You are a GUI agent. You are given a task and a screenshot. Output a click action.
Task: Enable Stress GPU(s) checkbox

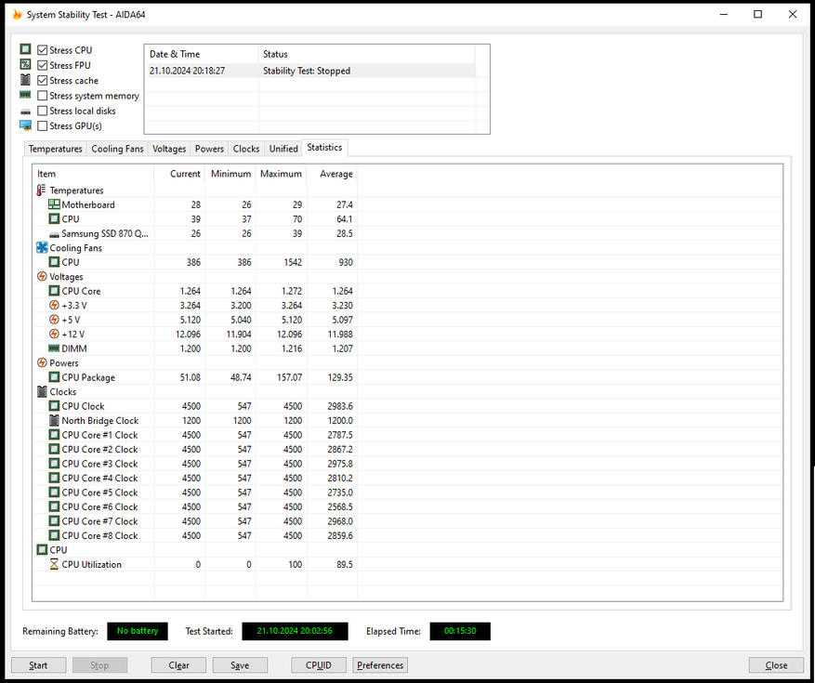pyautogui.click(x=43, y=125)
